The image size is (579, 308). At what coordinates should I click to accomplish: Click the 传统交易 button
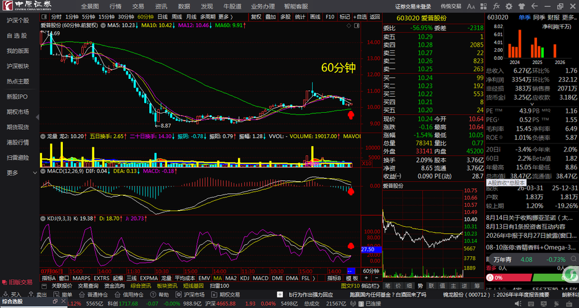[x=451, y=6]
